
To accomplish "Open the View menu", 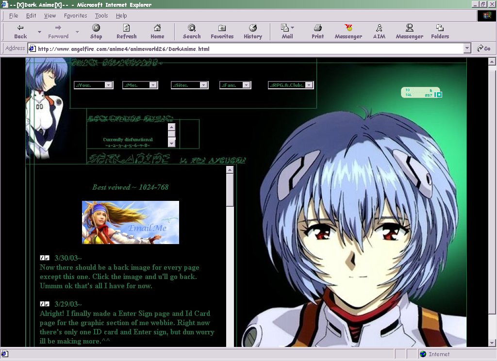I will coord(50,16).
